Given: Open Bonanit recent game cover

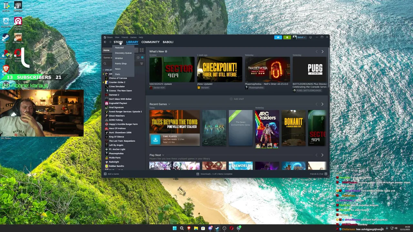Looking at the screenshot, I should (x=294, y=128).
